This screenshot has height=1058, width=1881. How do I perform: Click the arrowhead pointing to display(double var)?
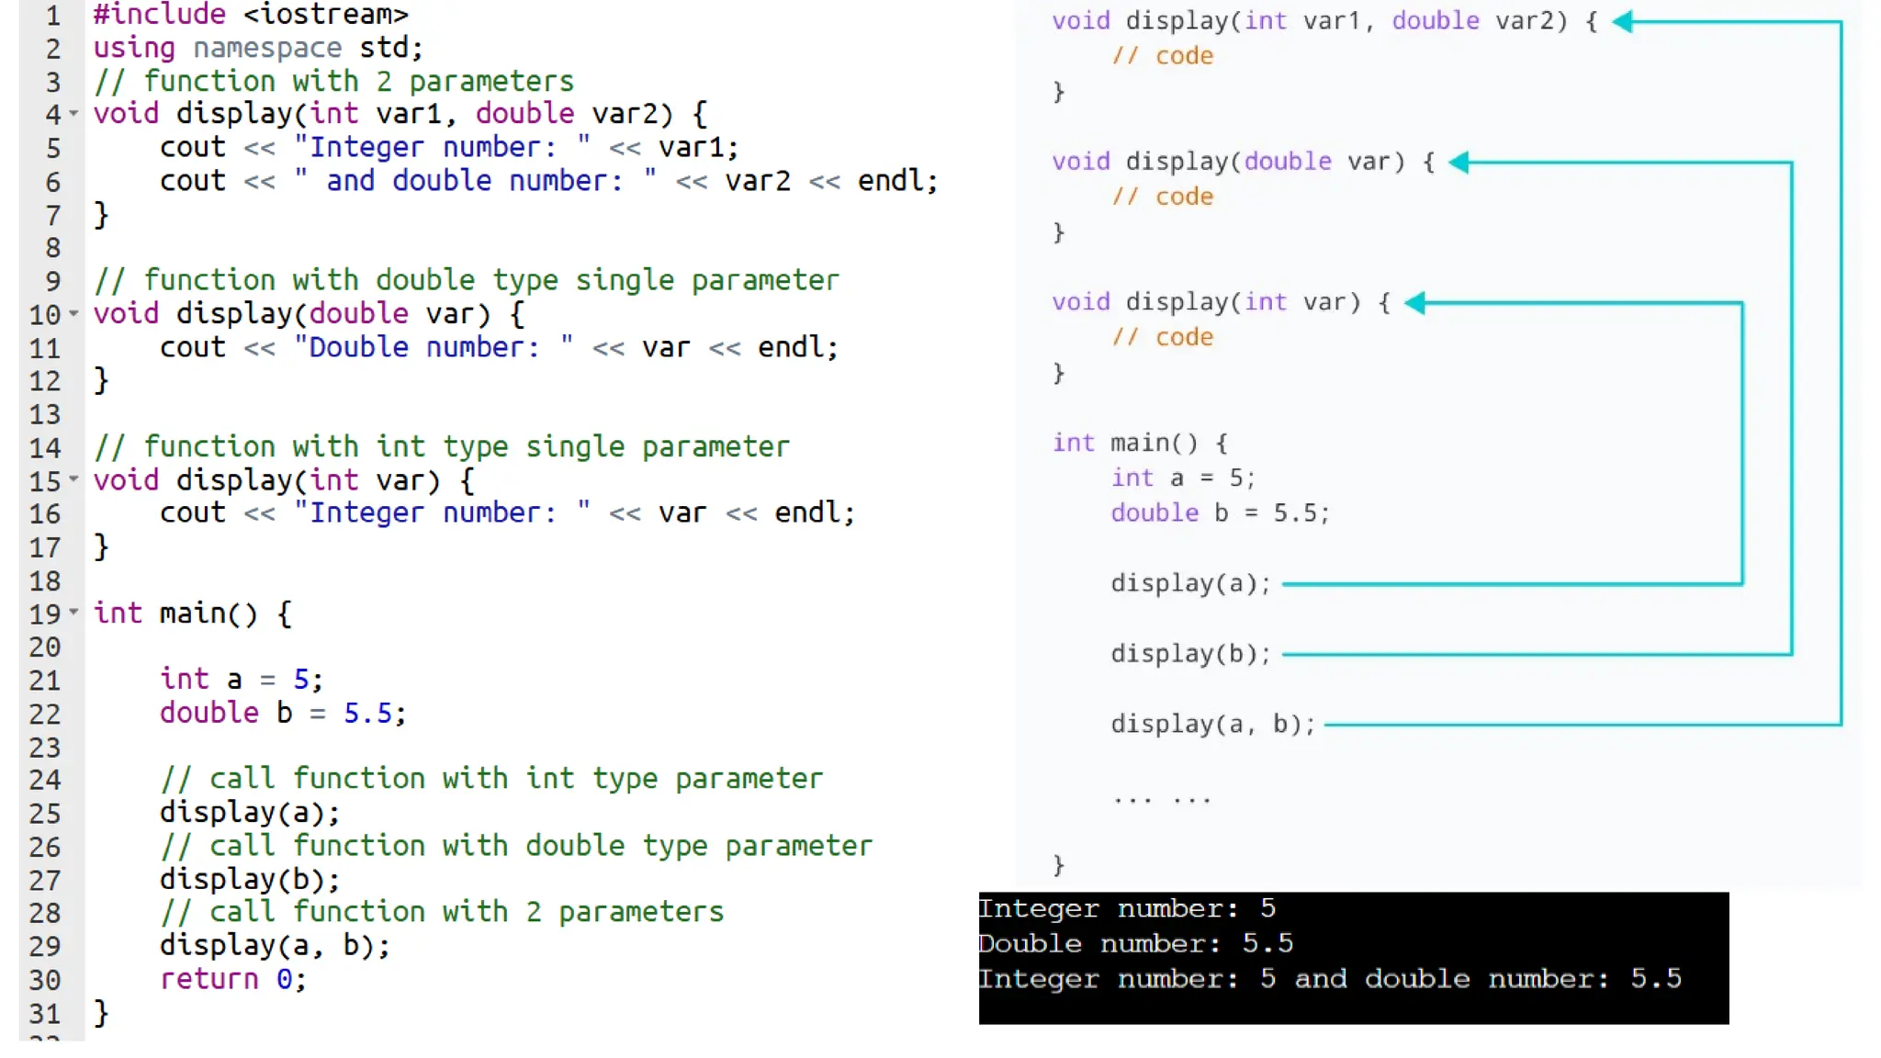tap(1459, 163)
